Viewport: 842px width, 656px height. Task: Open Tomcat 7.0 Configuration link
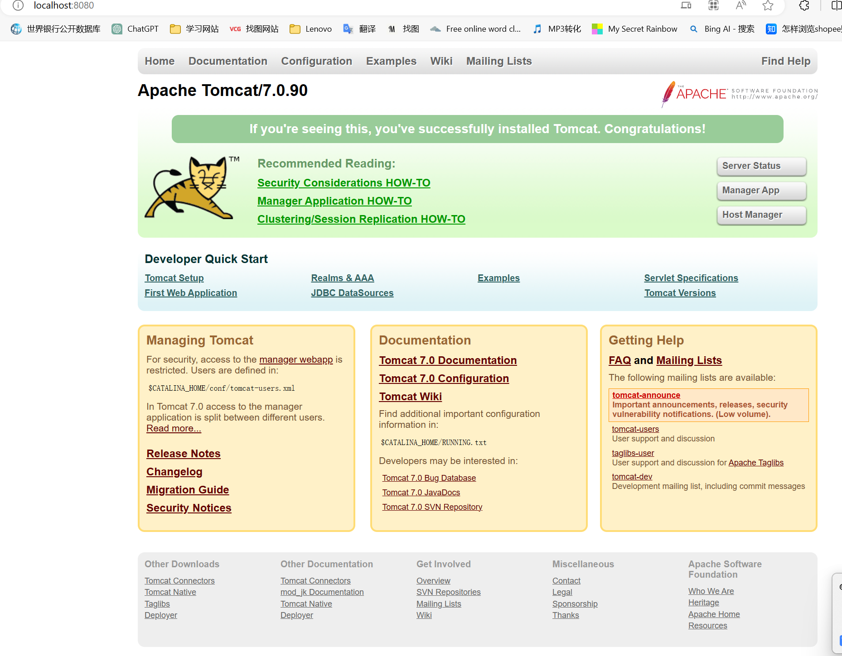(444, 378)
